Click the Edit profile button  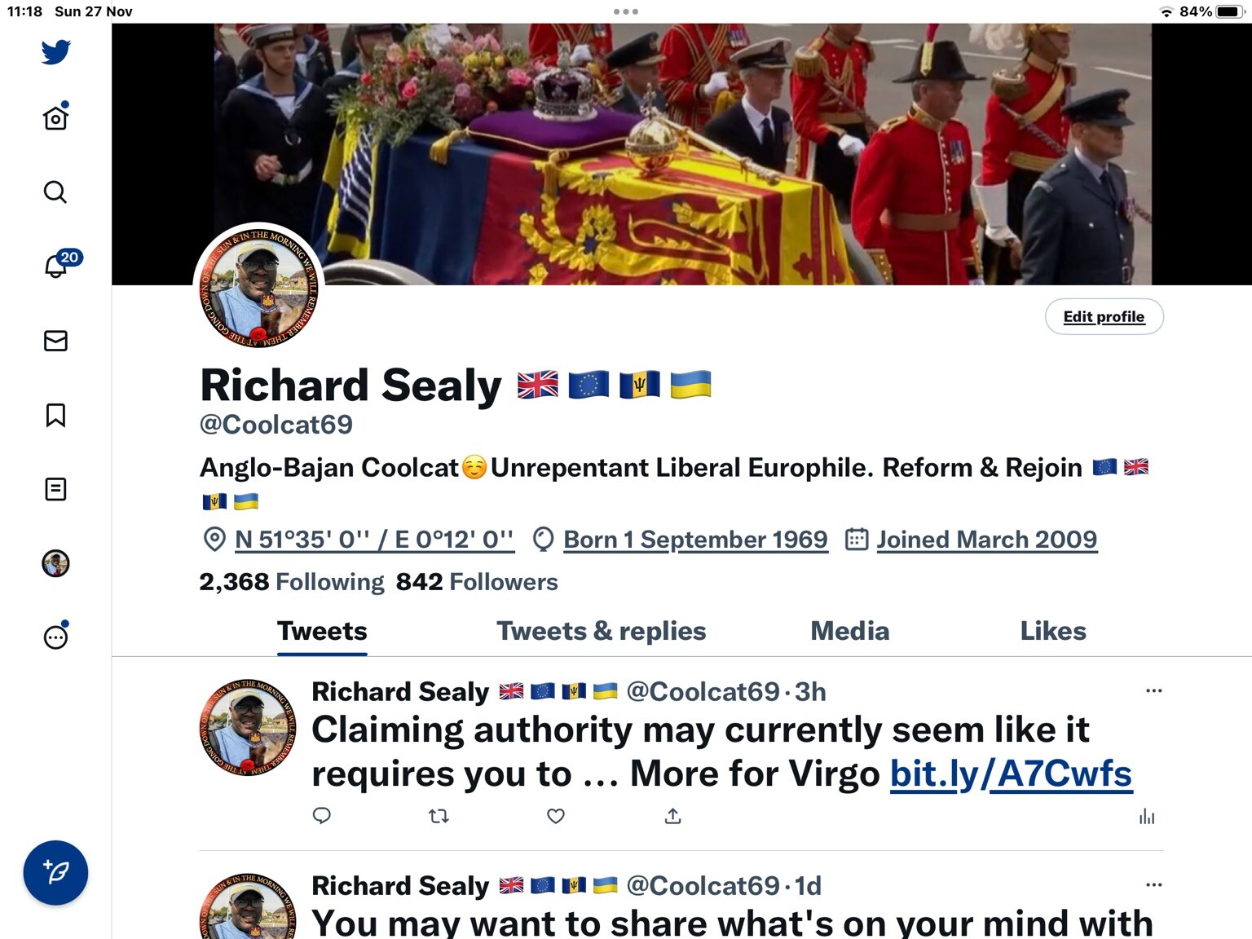coord(1104,316)
